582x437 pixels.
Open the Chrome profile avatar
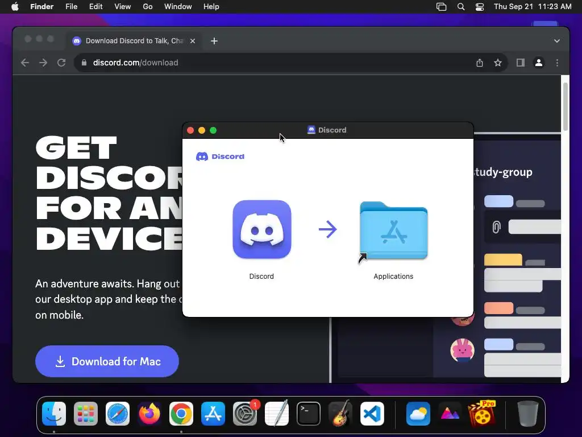(539, 63)
